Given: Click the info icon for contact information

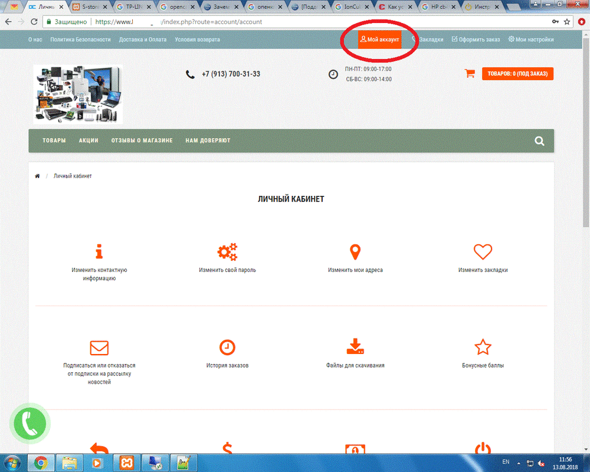Looking at the screenshot, I should click(x=99, y=252).
